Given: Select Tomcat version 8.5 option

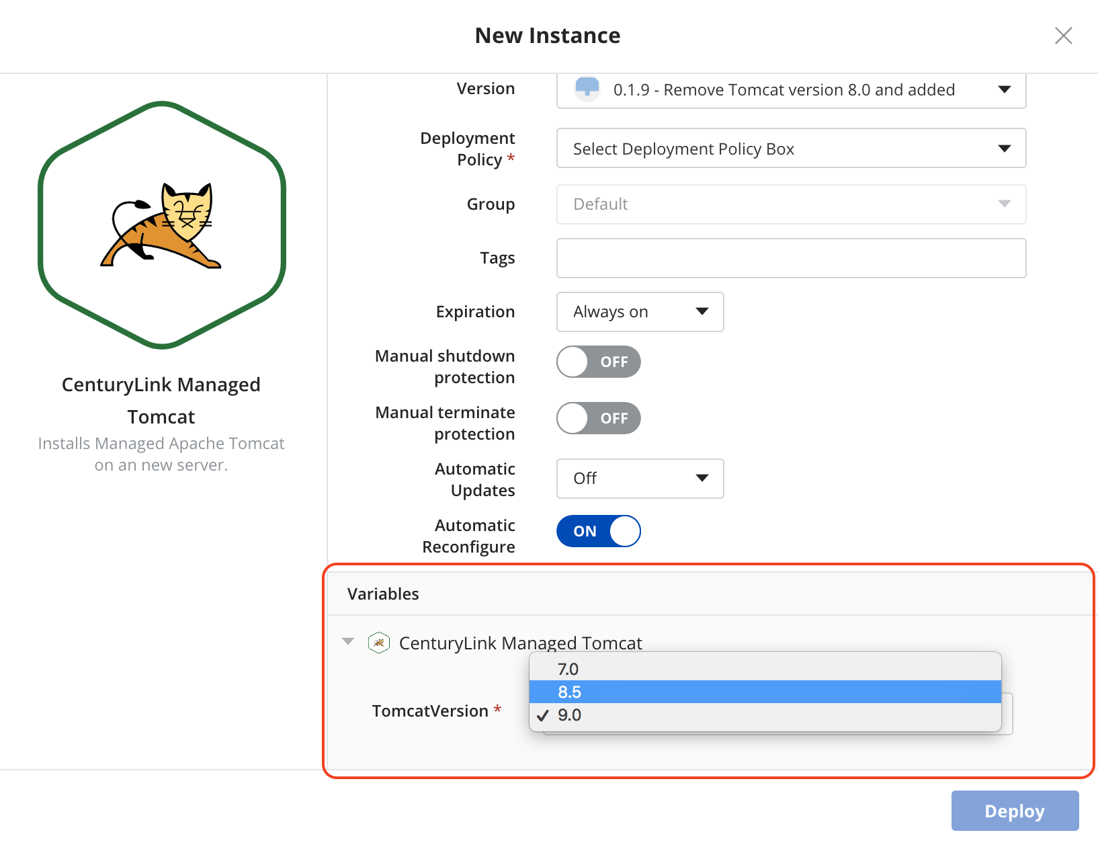Looking at the screenshot, I should pyautogui.click(x=765, y=692).
